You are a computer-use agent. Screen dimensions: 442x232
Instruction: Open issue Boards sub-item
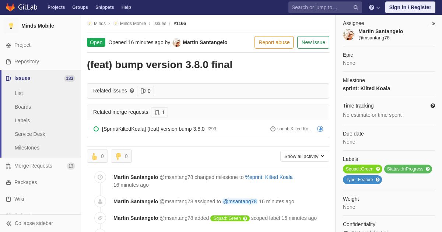(23, 107)
